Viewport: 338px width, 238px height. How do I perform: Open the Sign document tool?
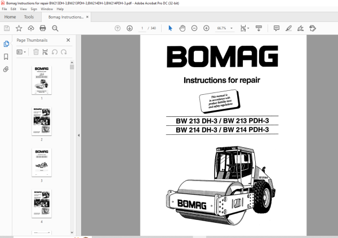(x=300, y=28)
